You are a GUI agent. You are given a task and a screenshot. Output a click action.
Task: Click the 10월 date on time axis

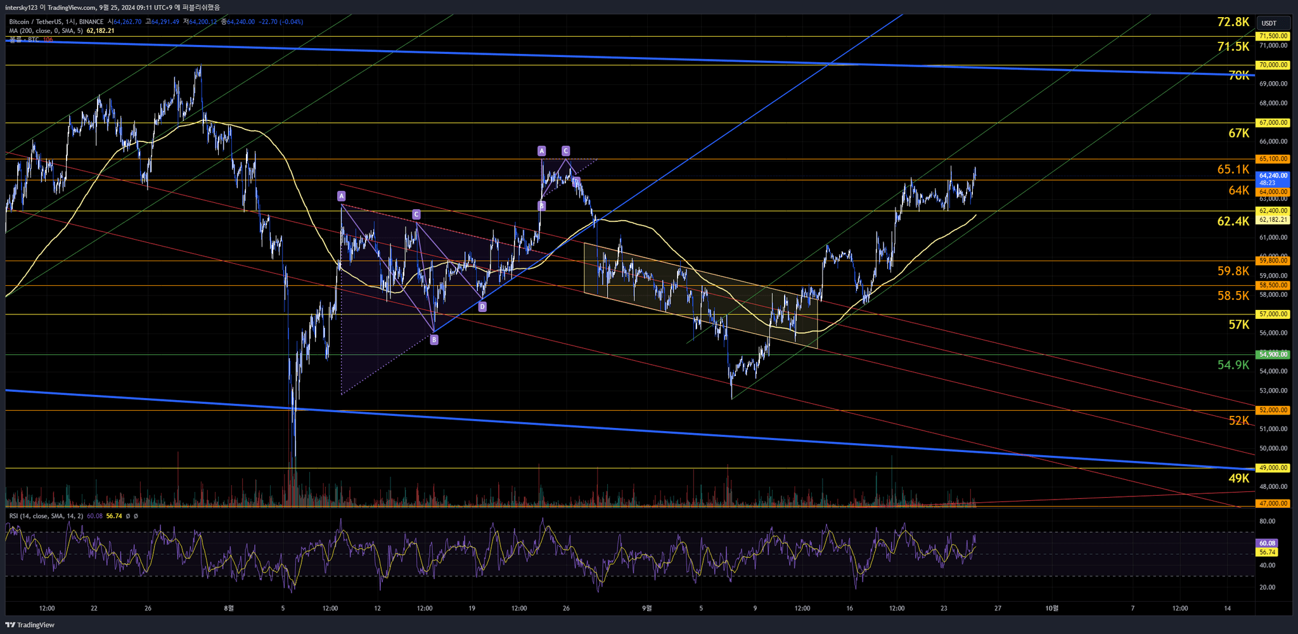(x=1051, y=609)
